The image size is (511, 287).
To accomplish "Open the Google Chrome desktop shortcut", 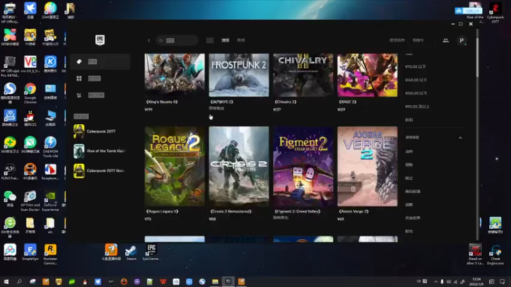I will point(30,93).
